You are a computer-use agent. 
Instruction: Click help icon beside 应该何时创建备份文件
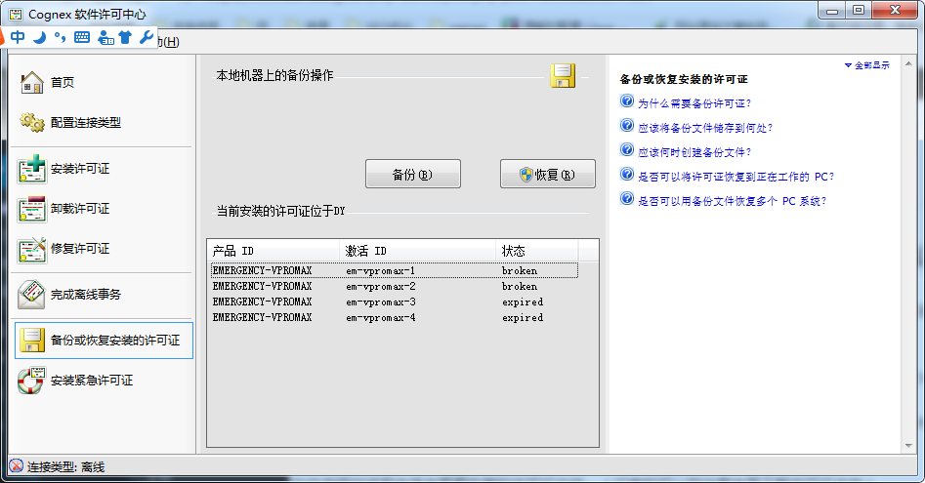626,150
